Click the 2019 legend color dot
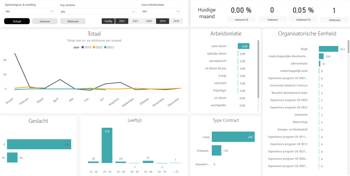The width and height of the screenshot is (350, 176). click(83, 47)
